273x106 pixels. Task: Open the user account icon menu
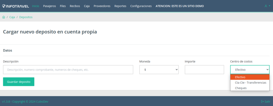point(267,6)
